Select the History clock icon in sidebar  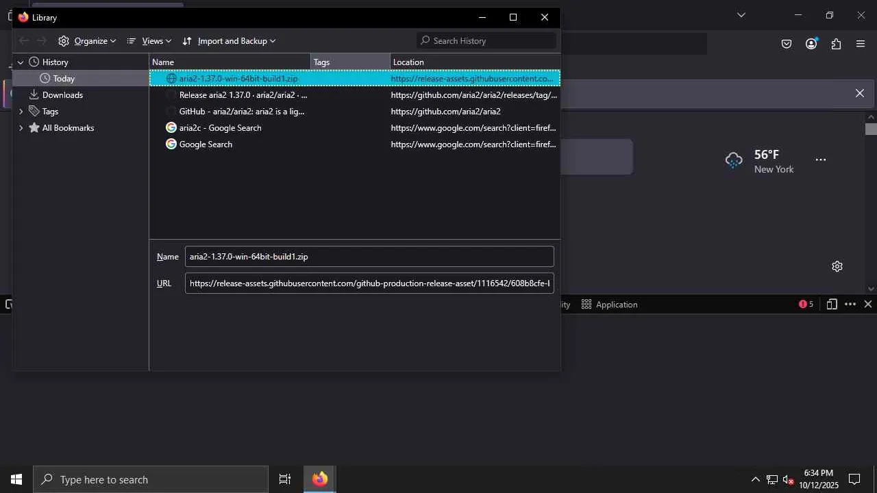[x=34, y=62]
